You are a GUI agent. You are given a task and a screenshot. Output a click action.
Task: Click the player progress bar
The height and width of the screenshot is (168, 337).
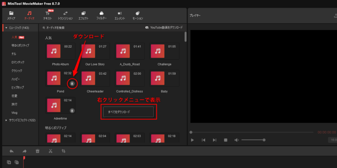(x=251, y=132)
